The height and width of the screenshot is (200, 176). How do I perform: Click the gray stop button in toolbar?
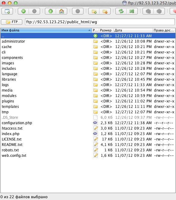(78, 11)
